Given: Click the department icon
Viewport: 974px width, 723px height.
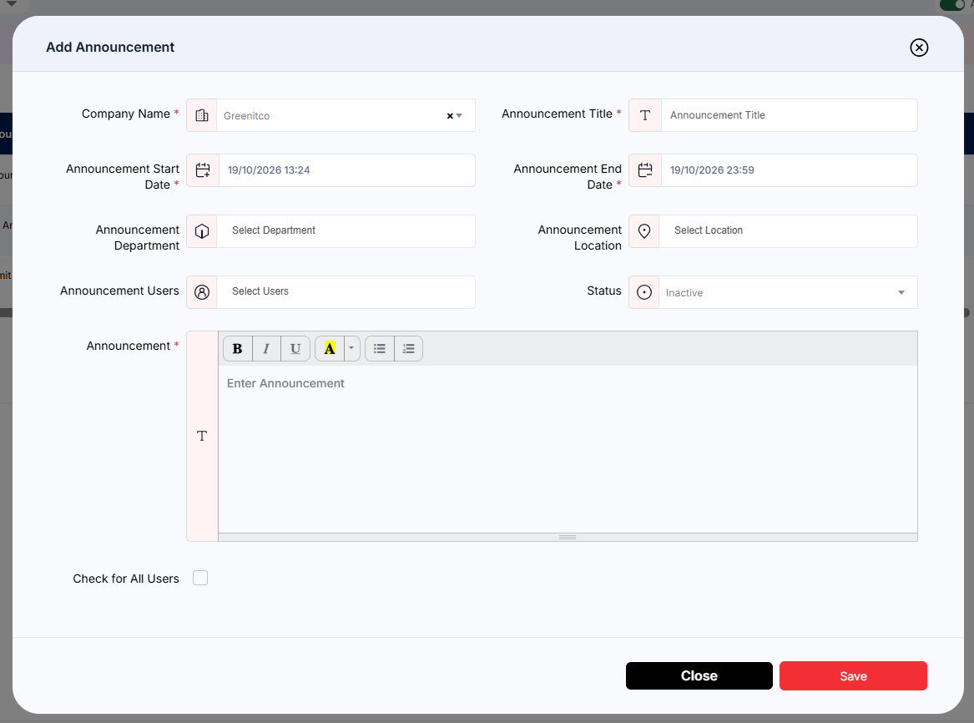Looking at the screenshot, I should click(x=202, y=231).
